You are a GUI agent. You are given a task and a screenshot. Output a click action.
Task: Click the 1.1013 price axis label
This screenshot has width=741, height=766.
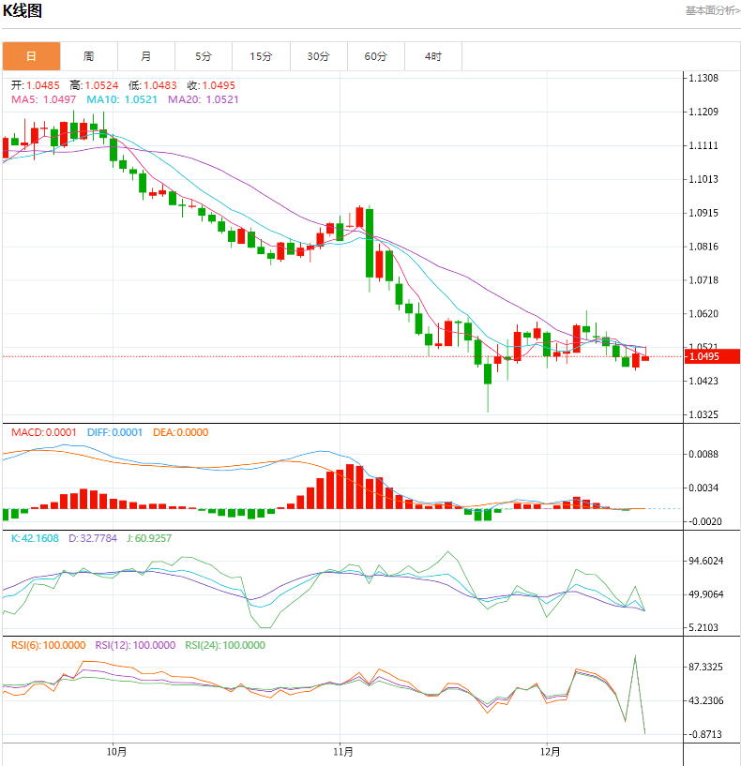pos(703,179)
